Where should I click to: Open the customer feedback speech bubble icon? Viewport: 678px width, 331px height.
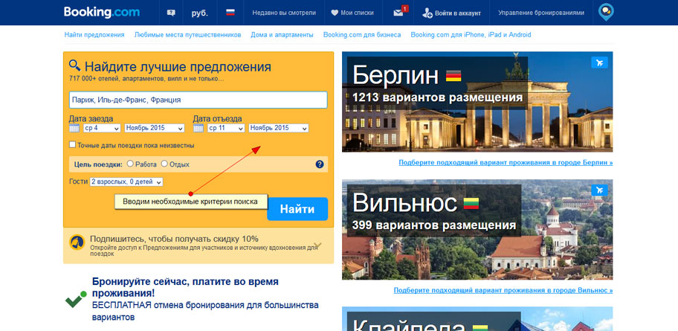click(x=171, y=13)
